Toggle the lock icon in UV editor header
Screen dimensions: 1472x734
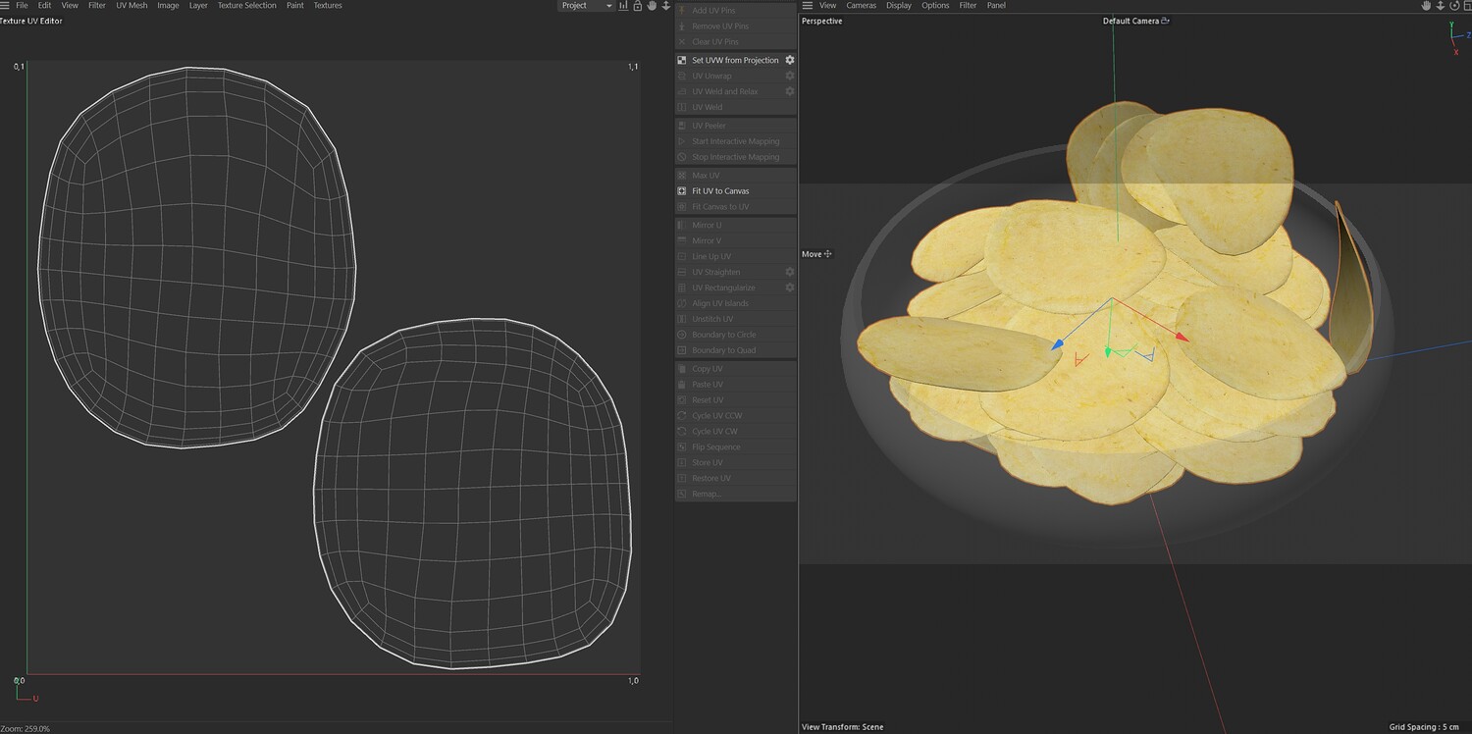click(x=638, y=6)
